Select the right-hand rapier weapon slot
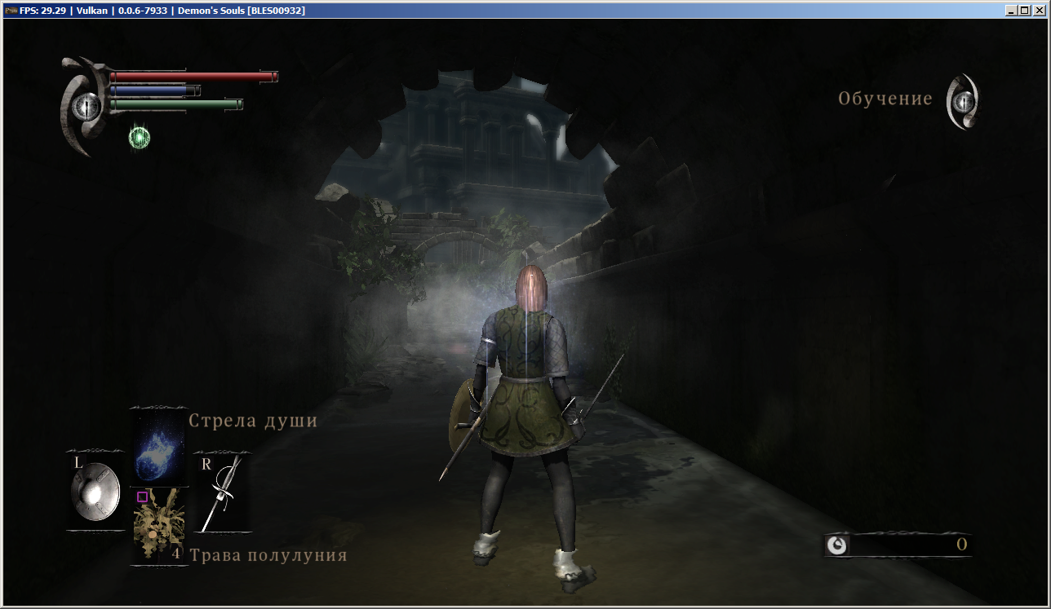The height and width of the screenshot is (609, 1051). coord(222,492)
